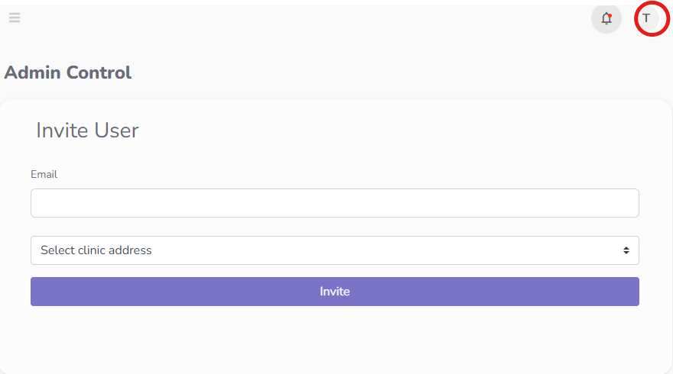Toggle the sidebar with three-line icon
This screenshot has height=374, width=673.
pos(15,18)
